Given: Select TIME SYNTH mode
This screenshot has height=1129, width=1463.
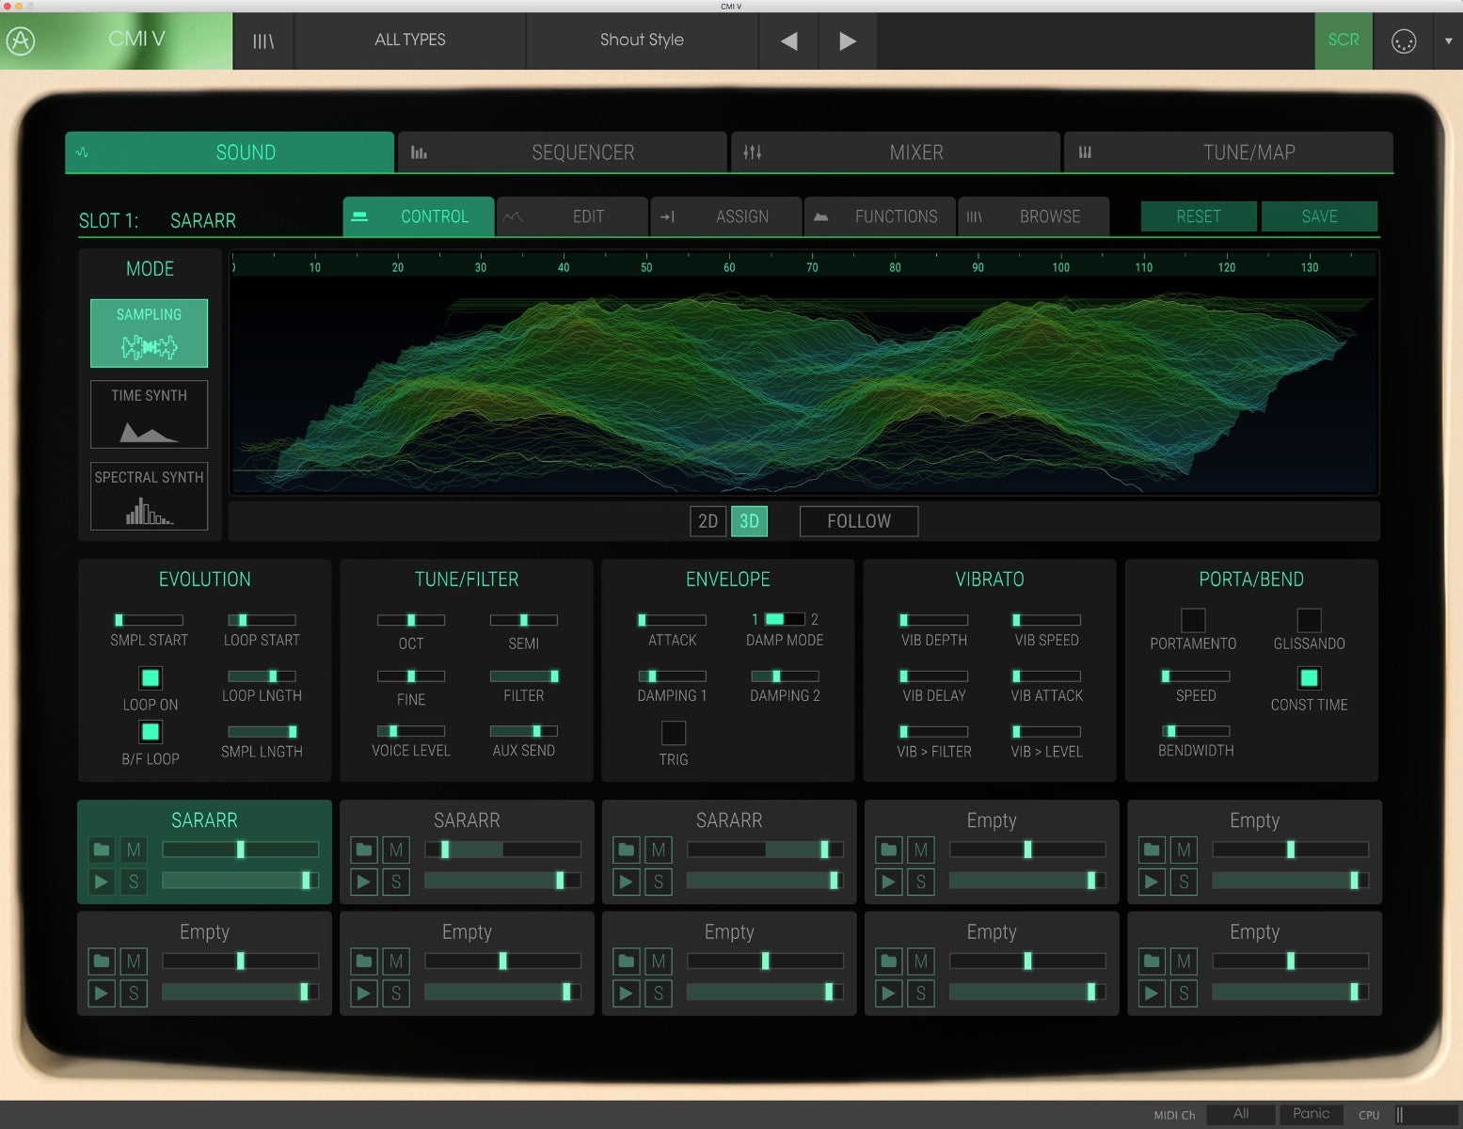Looking at the screenshot, I should (x=149, y=414).
